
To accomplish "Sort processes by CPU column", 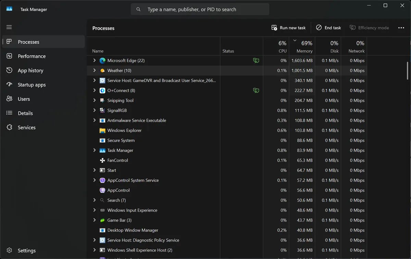I will 276,46.
